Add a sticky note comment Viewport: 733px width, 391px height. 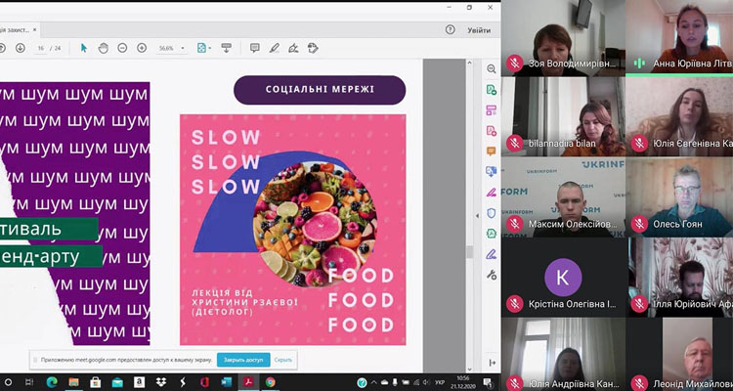pos(255,48)
